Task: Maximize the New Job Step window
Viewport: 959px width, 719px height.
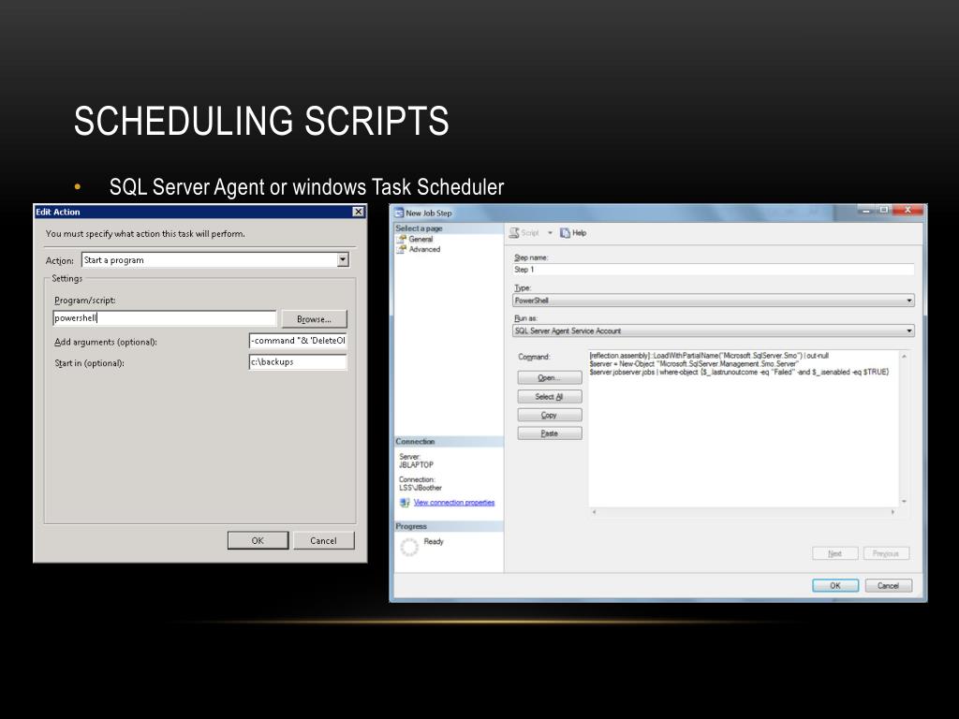Action: coord(884,210)
